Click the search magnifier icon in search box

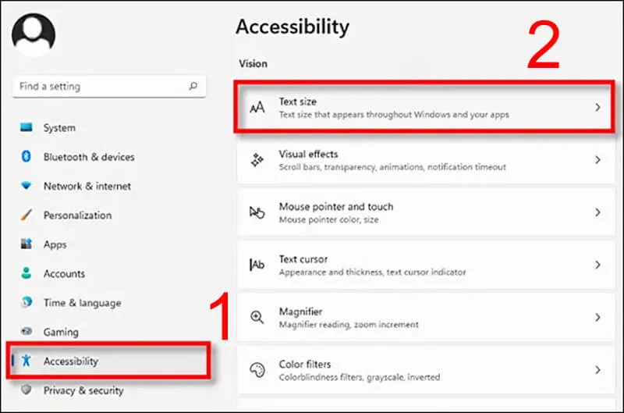pos(192,87)
